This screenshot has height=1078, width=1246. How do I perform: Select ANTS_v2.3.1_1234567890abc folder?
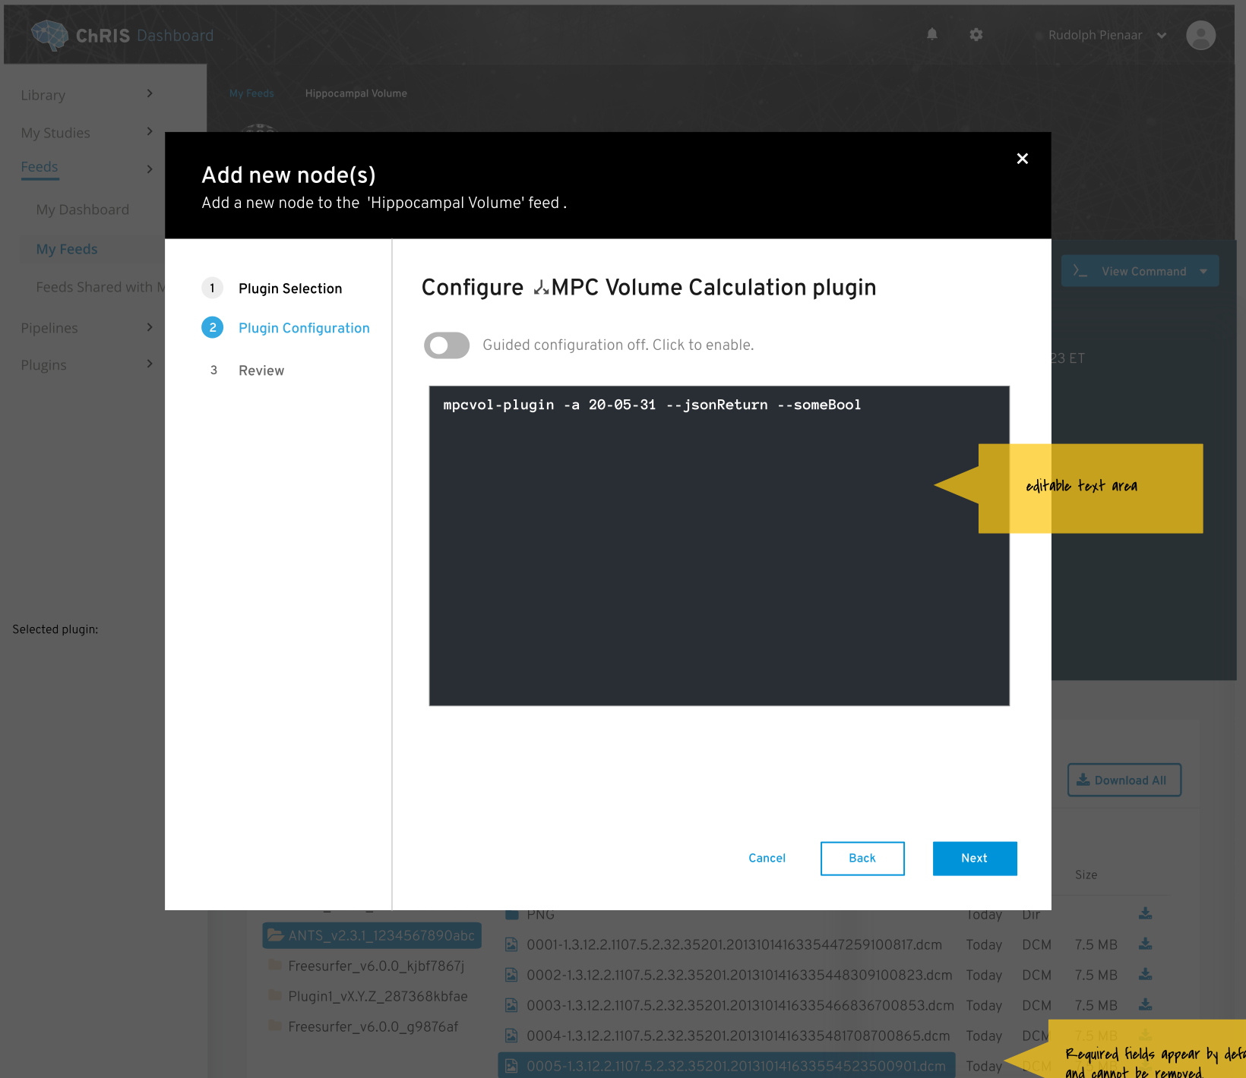click(372, 935)
